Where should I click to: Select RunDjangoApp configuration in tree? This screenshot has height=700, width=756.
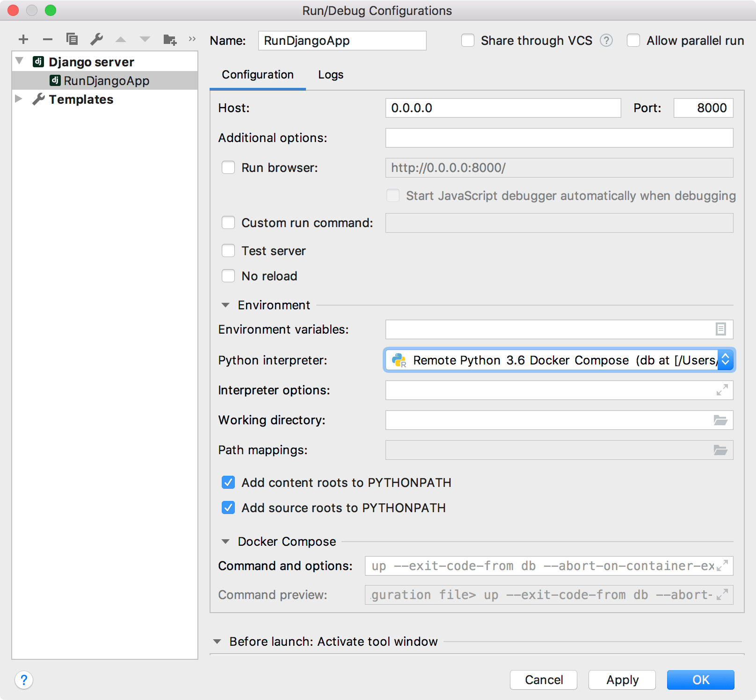click(x=105, y=80)
